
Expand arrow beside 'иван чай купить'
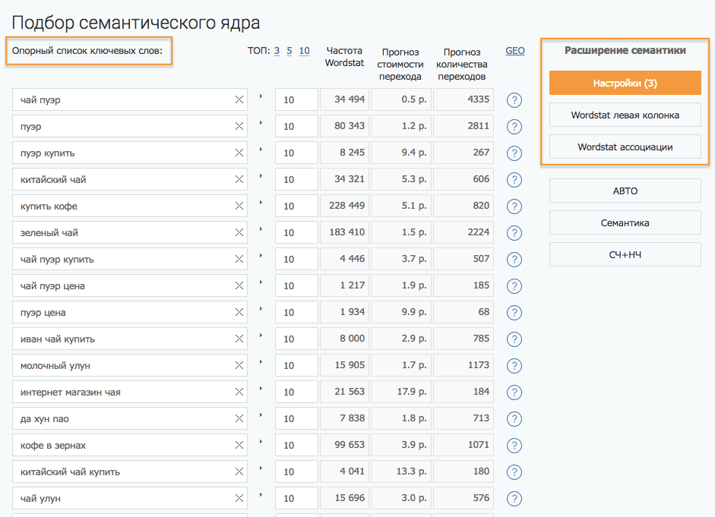point(261,336)
